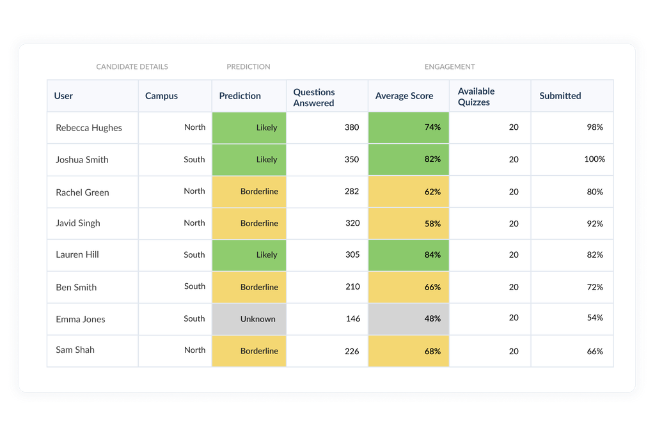Screen dimensions: 655x436
Task: Select the Prediction column header
Action: [240, 96]
